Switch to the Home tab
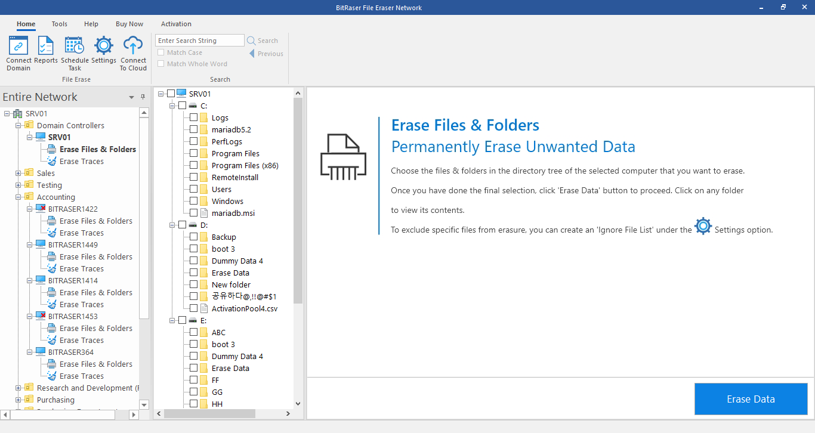815x433 pixels. 26,24
